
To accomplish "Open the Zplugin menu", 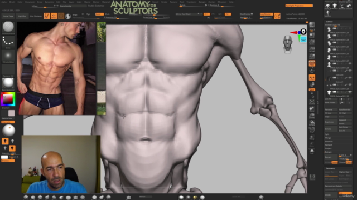I will click(x=202, y=2).
